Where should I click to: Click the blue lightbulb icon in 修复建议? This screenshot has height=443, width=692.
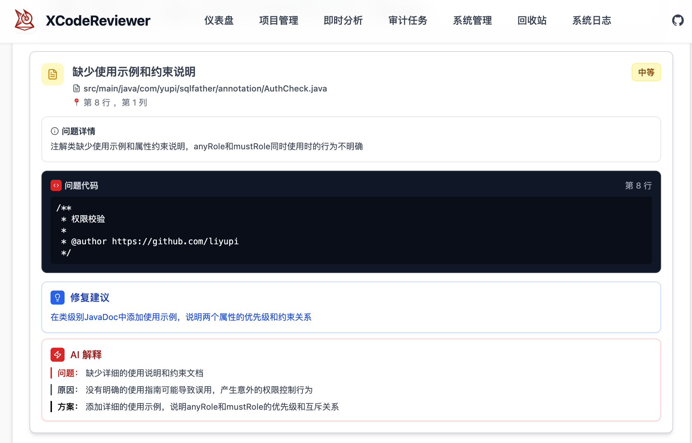click(x=57, y=297)
